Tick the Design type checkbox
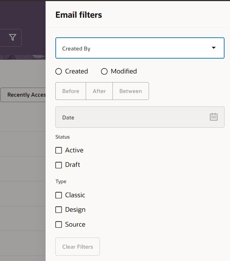Screen dimensions: 230x261 click(59, 210)
